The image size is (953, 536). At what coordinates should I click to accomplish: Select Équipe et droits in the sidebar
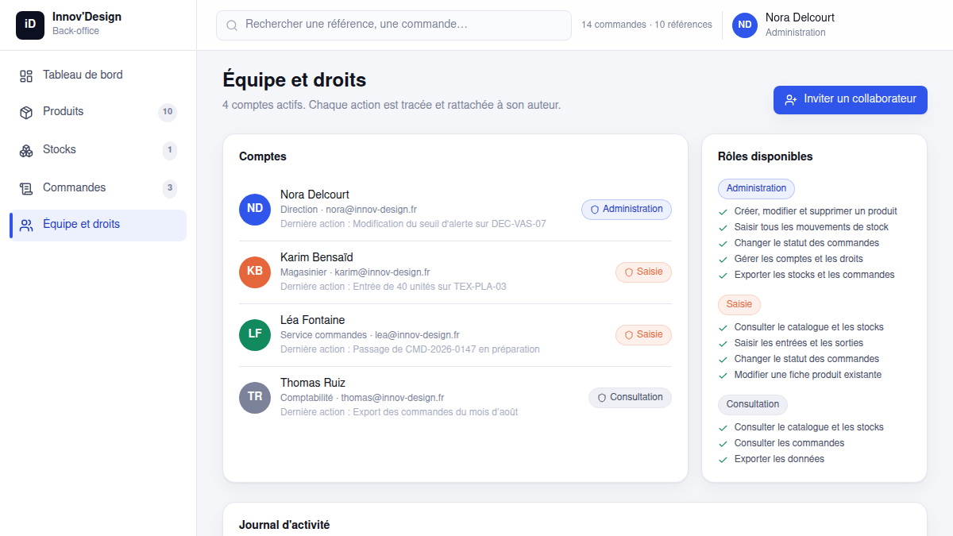[x=98, y=225]
